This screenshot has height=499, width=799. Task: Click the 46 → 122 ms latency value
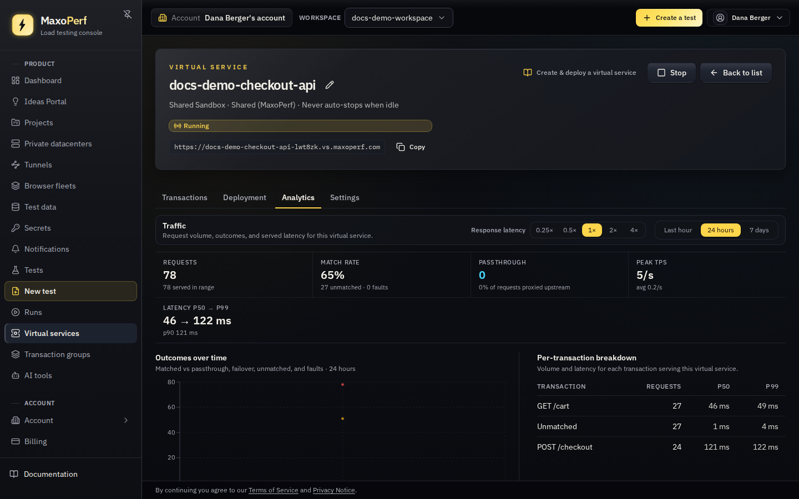(197, 320)
